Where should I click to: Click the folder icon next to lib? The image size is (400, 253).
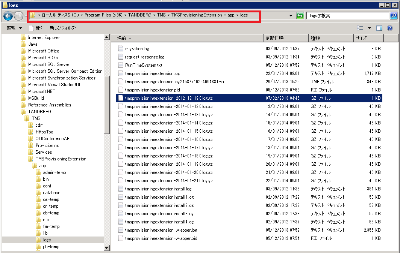[x=38, y=233]
